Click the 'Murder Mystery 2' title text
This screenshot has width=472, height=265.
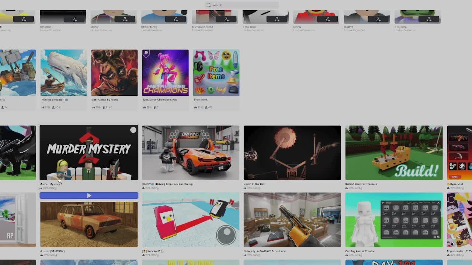pyautogui.click(x=51, y=184)
